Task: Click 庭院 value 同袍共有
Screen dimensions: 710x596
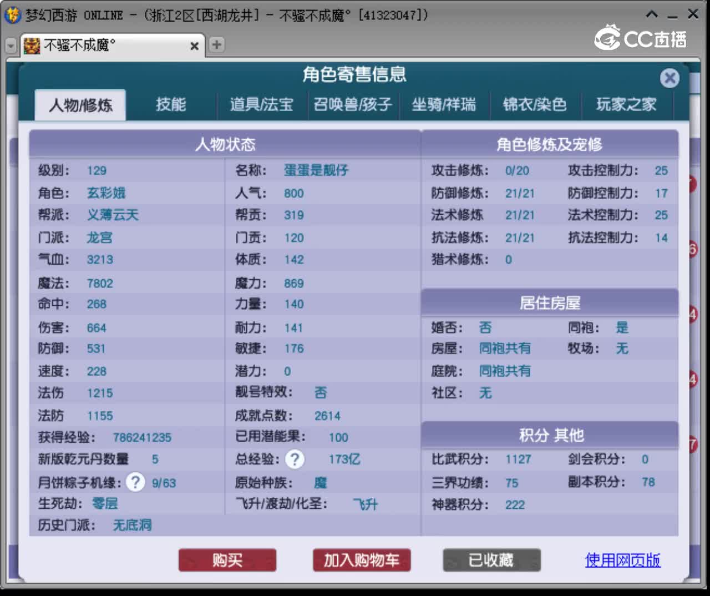Action: [505, 371]
